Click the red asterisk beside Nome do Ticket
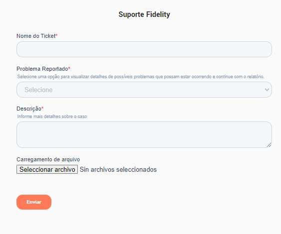The height and width of the screenshot is (234, 281). (56, 35)
